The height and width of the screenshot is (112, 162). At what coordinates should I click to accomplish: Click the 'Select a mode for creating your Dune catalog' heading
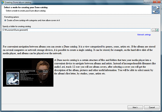click(x=26, y=7)
